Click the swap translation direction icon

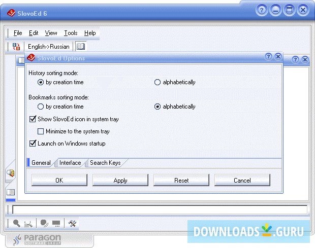point(16,47)
